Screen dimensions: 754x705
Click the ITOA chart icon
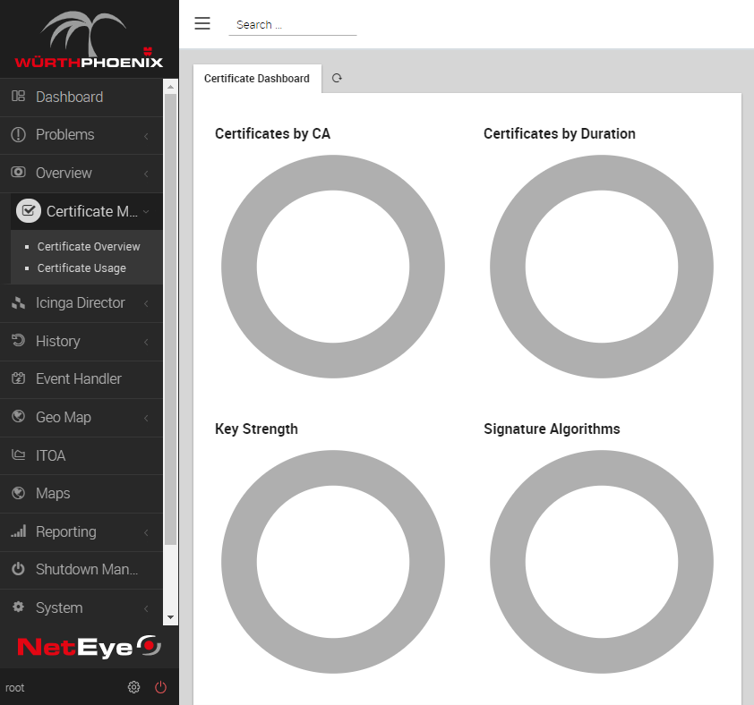tap(18, 454)
